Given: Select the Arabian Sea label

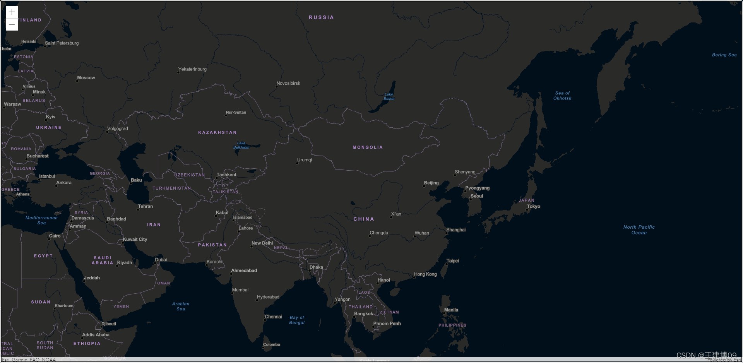Looking at the screenshot, I should [181, 306].
